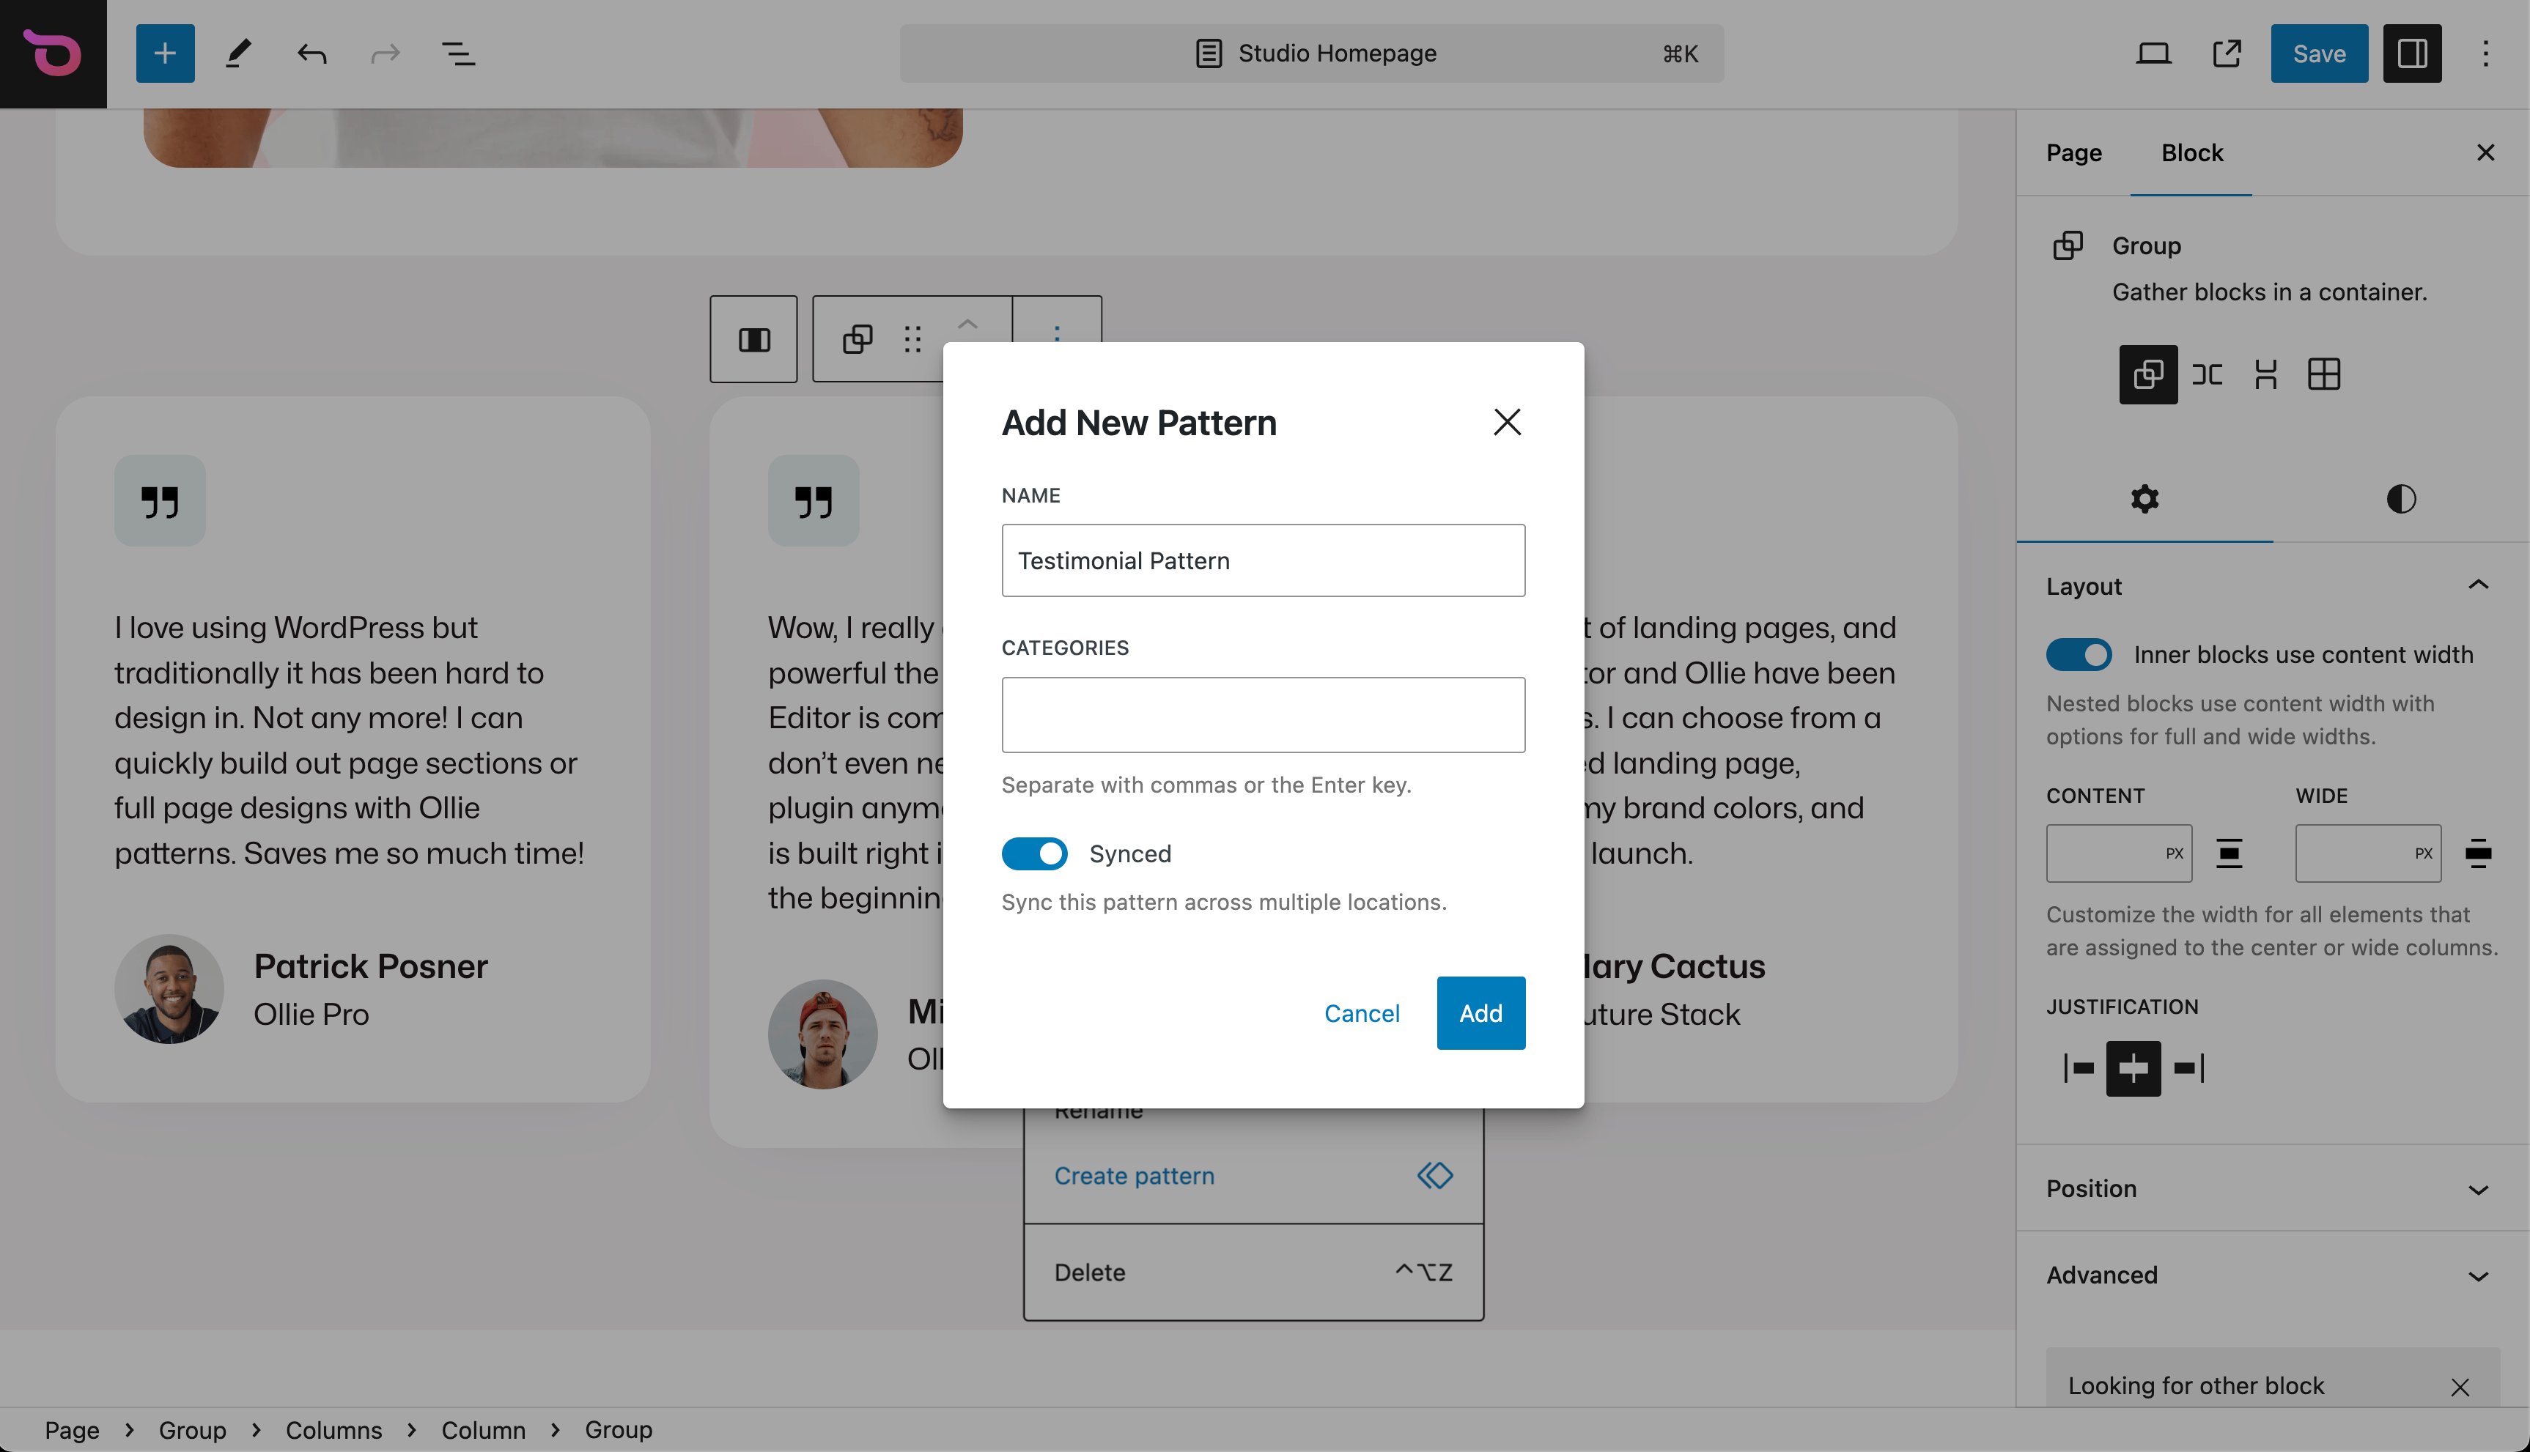
Task: Click the Add button to save pattern
Action: [1480, 1012]
